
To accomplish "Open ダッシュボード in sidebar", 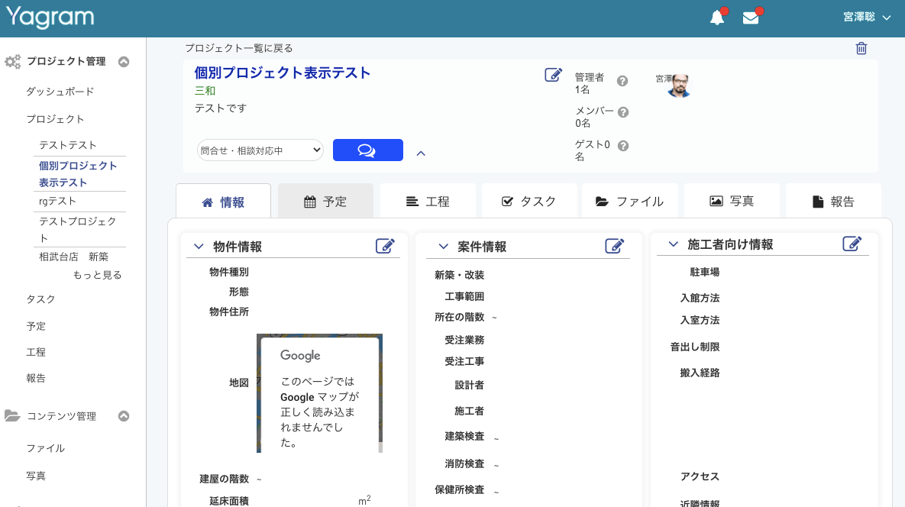I will coord(60,92).
